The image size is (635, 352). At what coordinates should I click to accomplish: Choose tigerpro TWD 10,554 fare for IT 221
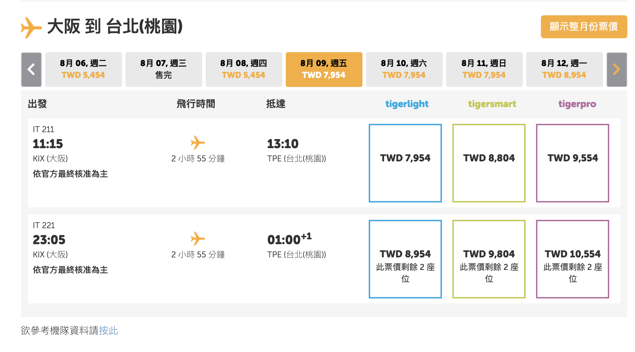point(573,259)
